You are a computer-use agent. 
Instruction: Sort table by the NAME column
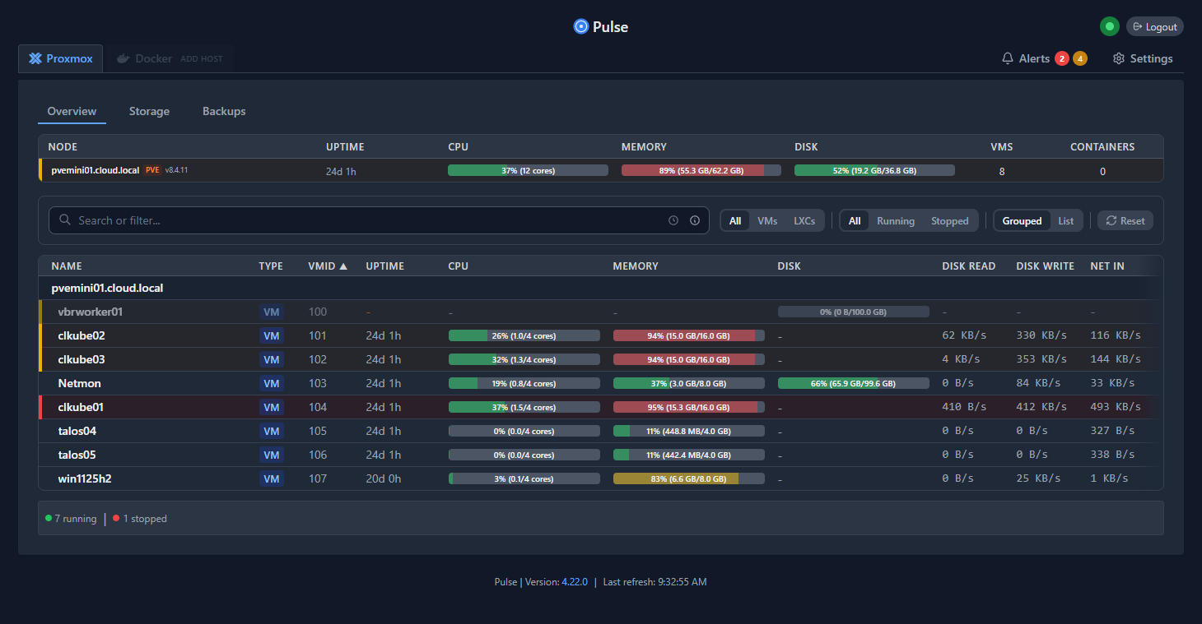point(67,266)
